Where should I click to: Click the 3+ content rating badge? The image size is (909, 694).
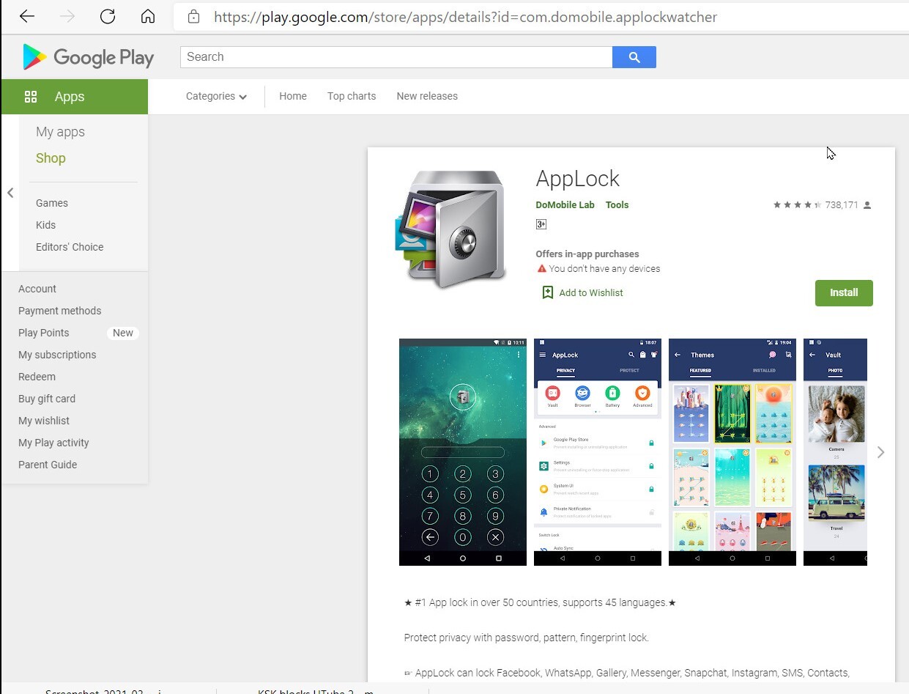pyautogui.click(x=541, y=224)
